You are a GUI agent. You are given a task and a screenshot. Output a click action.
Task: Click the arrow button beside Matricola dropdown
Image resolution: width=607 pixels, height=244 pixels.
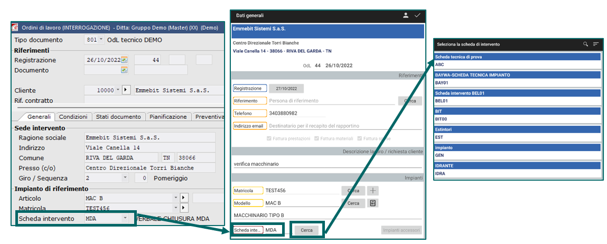pyautogui.click(x=184, y=209)
